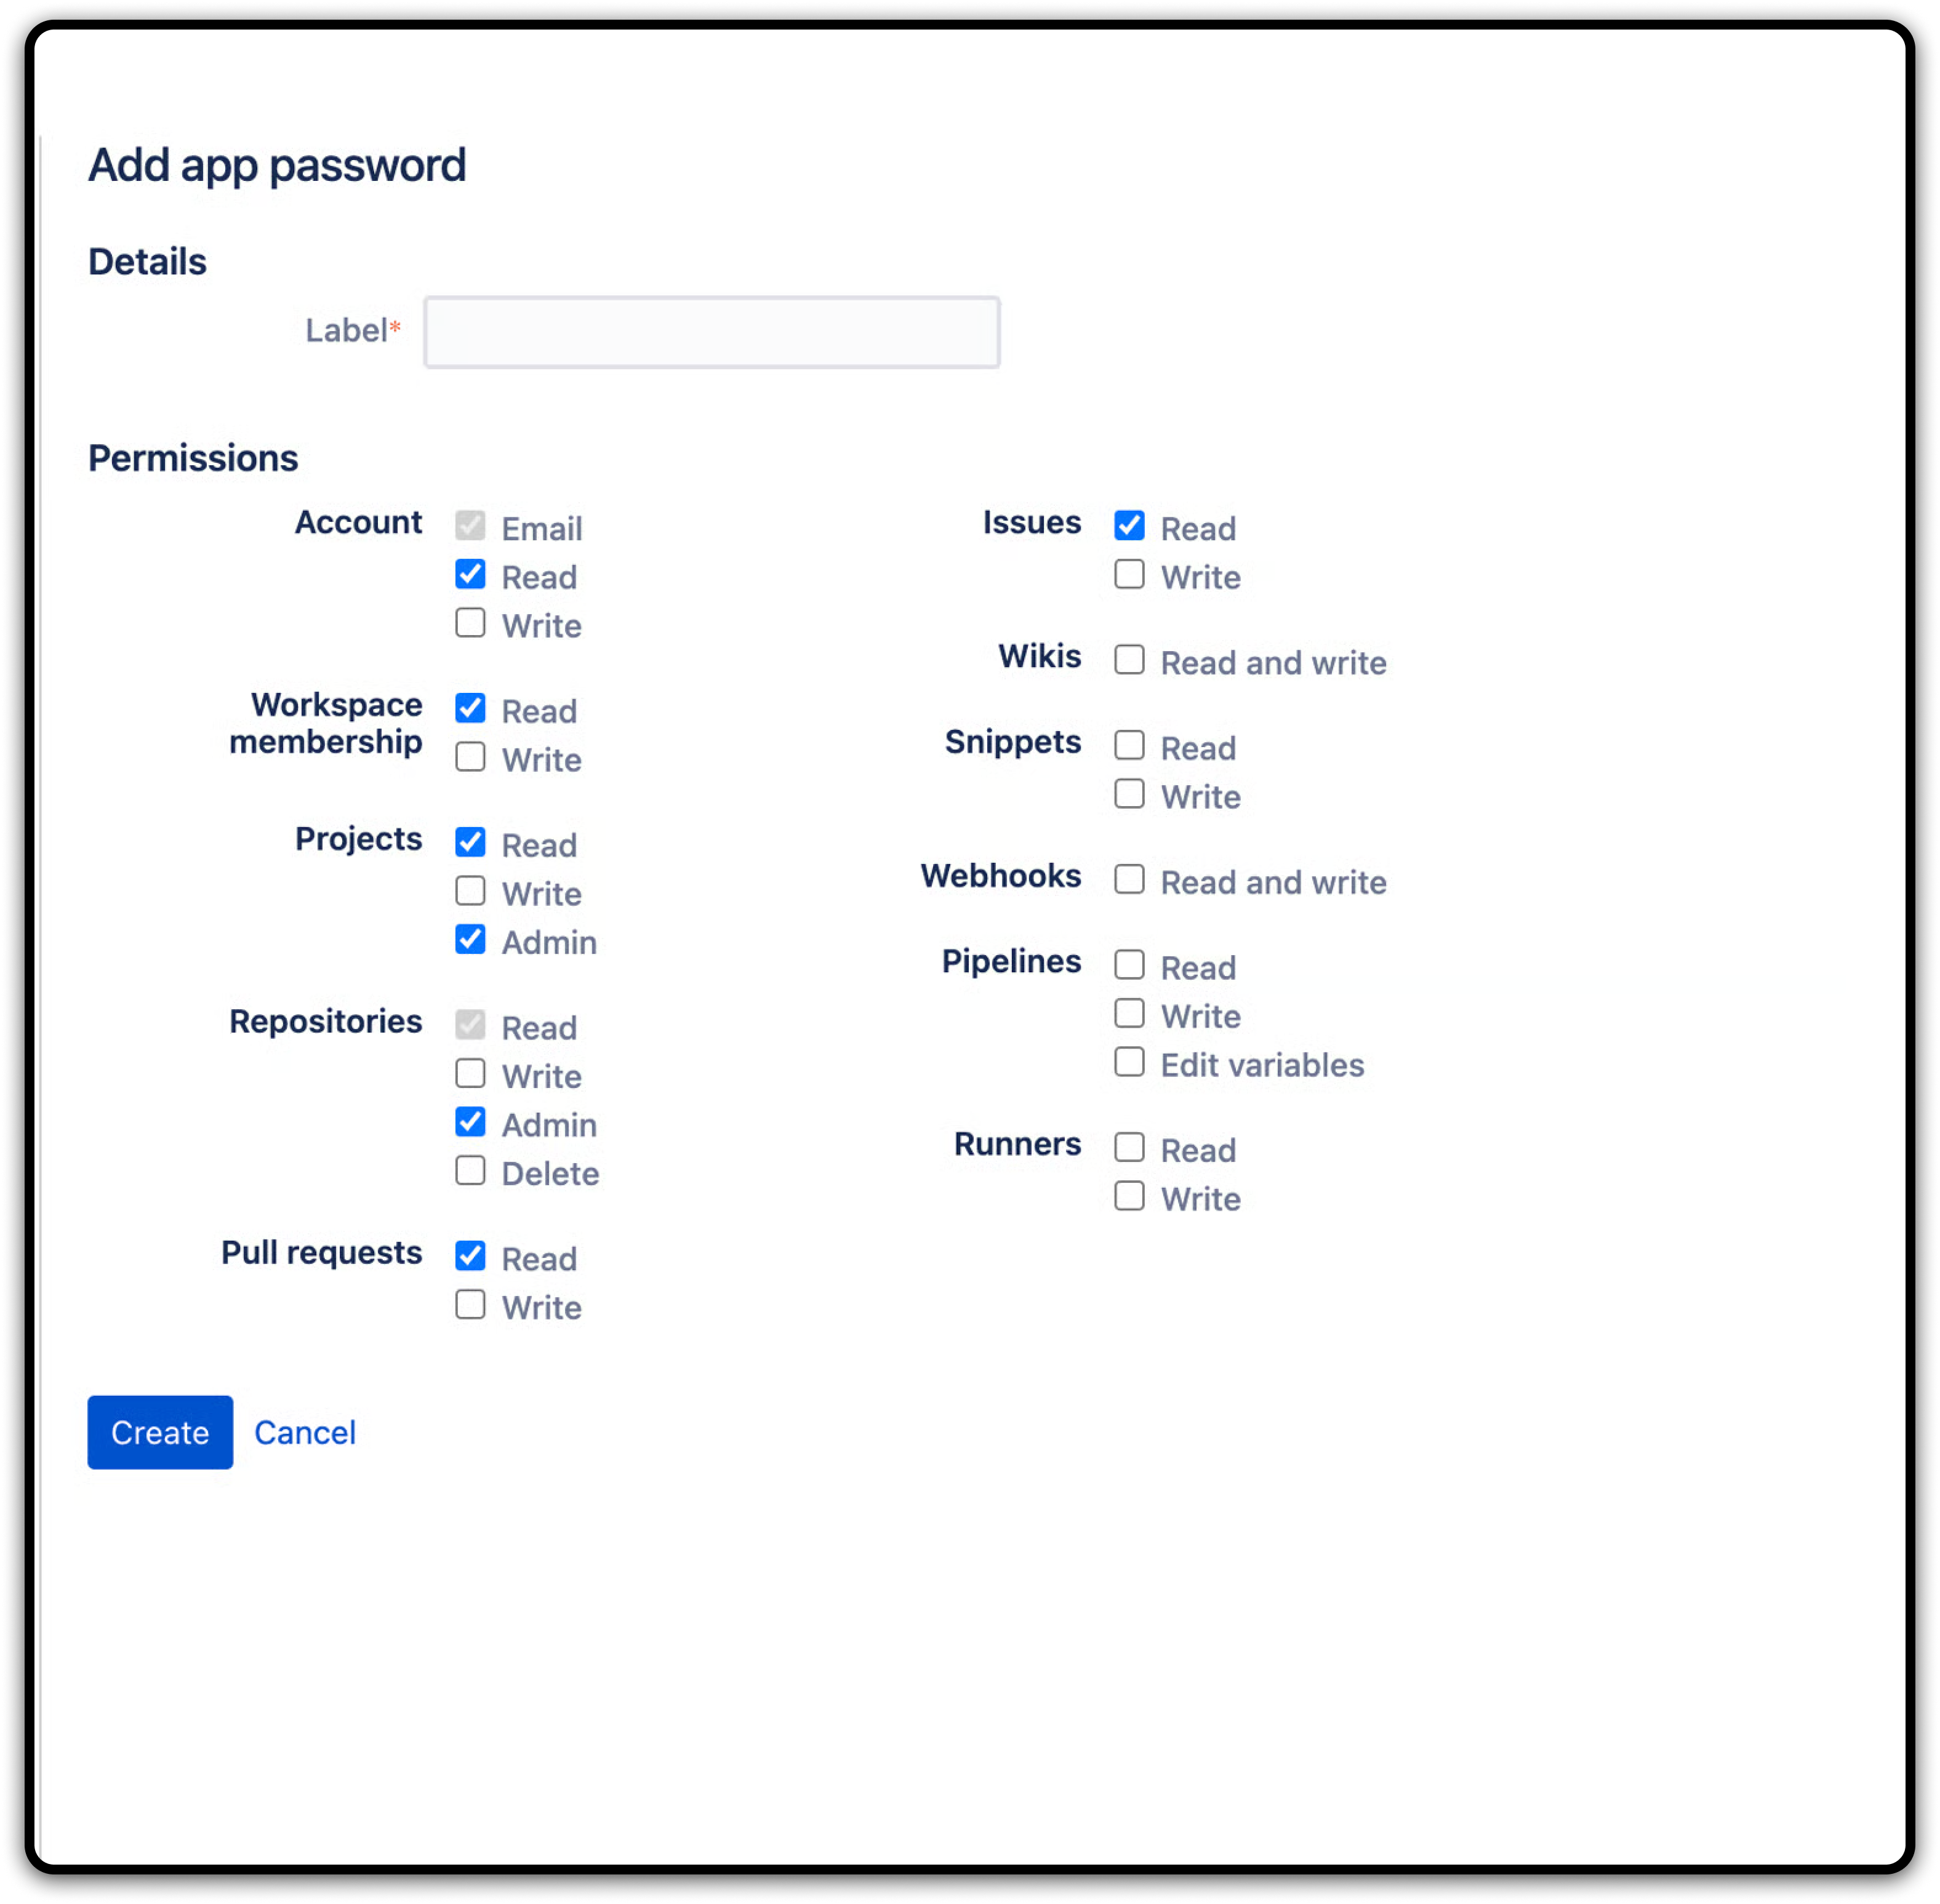Image resolution: width=1940 pixels, height=1904 pixels.
Task: Enable Runners Read permission
Action: pyautogui.click(x=1129, y=1148)
